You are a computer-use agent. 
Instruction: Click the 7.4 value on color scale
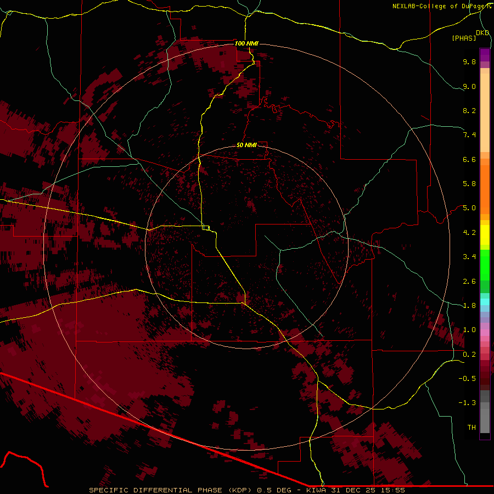coord(469,135)
